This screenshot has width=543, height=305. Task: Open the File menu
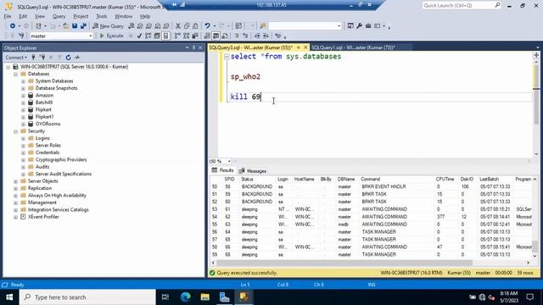pos(8,16)
